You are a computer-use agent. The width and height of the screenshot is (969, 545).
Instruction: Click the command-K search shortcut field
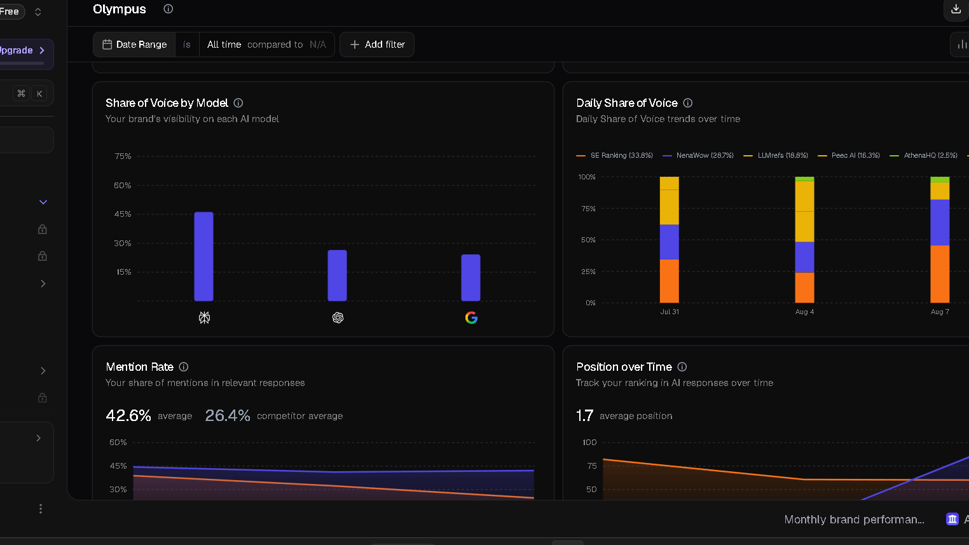[25, 93]
